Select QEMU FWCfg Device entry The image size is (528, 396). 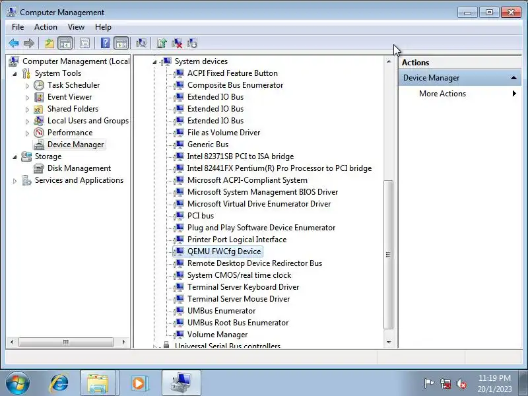click(x=224, y=251)
